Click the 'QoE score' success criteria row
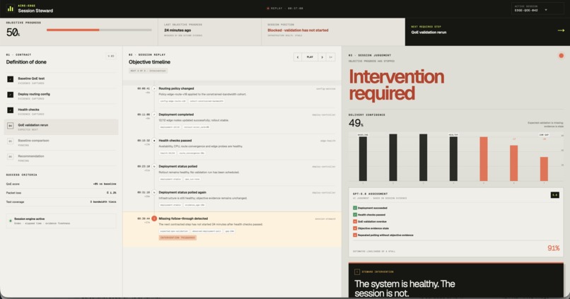Screen dimensions: 570x299 pos(61,184)
